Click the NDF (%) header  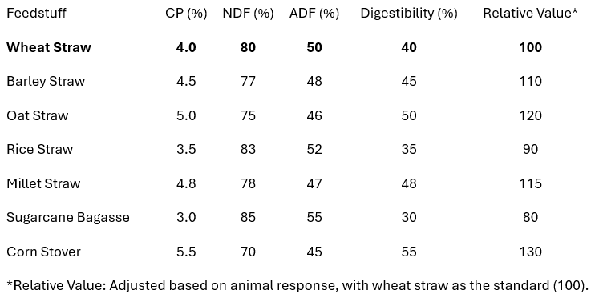(x=248, y=14)
